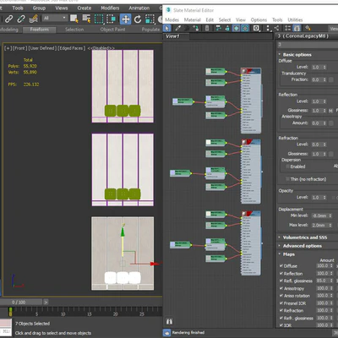Open the Modes menu in Slate
Screen dimensions: 338x338
172,19
